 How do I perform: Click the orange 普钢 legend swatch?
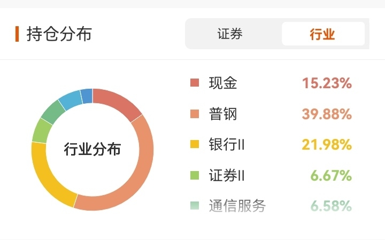(195, 114)
